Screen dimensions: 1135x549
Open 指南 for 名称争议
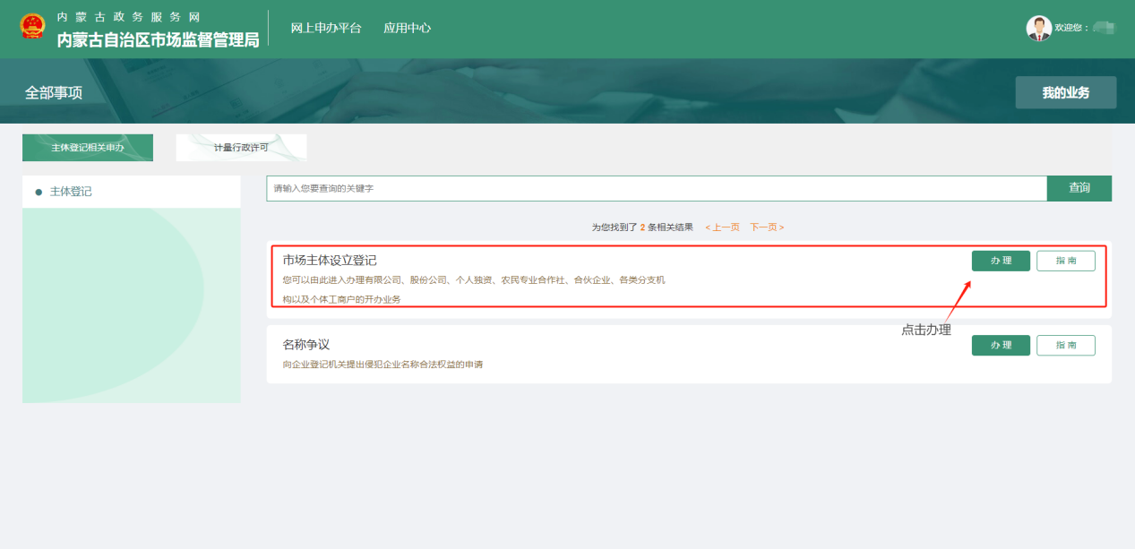click(x=1065, y=346)
